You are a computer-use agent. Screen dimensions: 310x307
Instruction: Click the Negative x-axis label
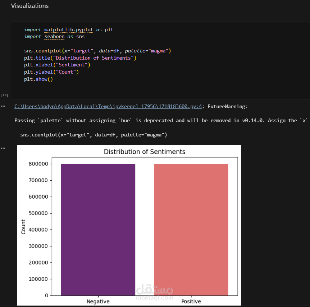[98, 301]
